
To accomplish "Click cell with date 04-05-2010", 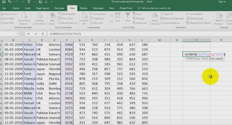I will tap(13, 89).
